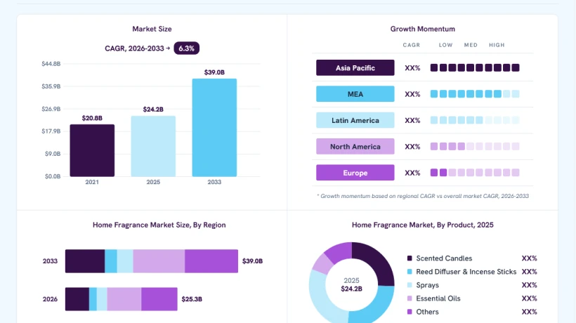
Task: Click the Market Size heading
Action: coord(152,29)
